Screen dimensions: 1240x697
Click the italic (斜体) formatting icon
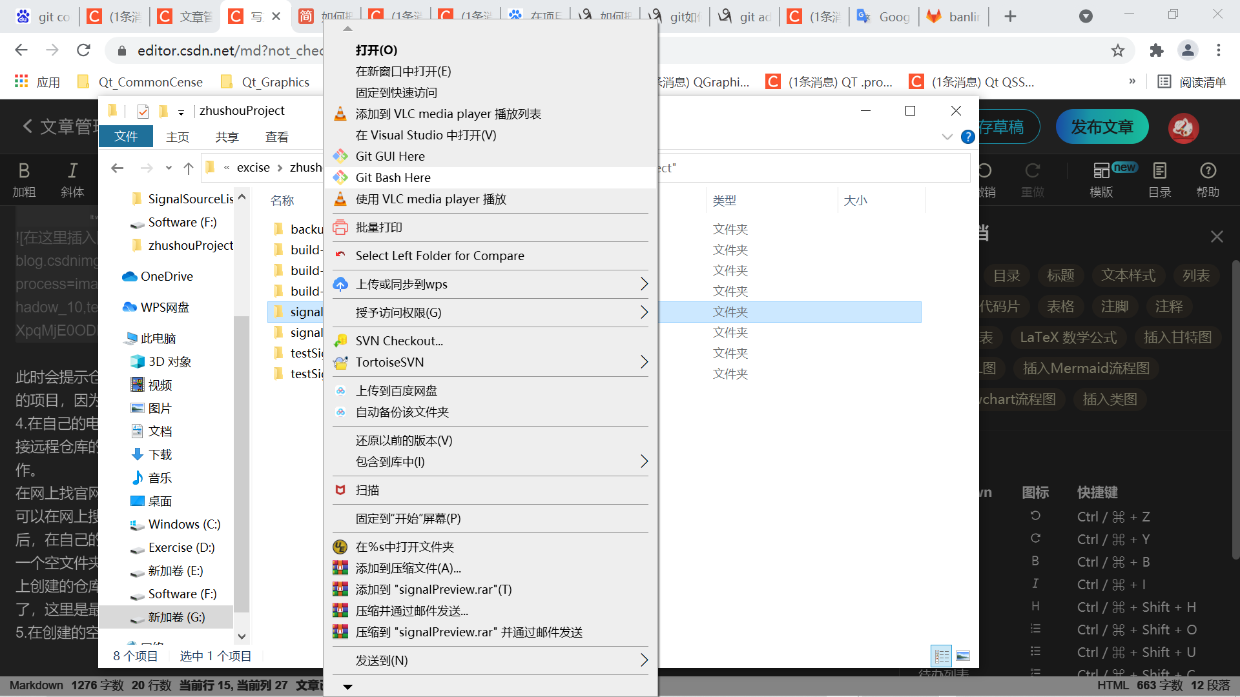[72, 171]
